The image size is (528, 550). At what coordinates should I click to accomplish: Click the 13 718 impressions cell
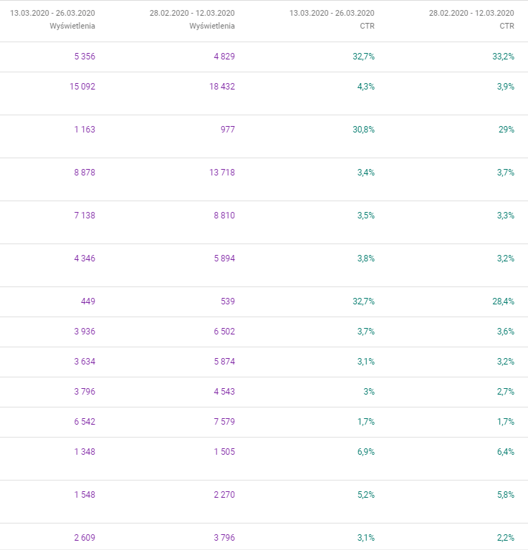(x=222, y=173)
